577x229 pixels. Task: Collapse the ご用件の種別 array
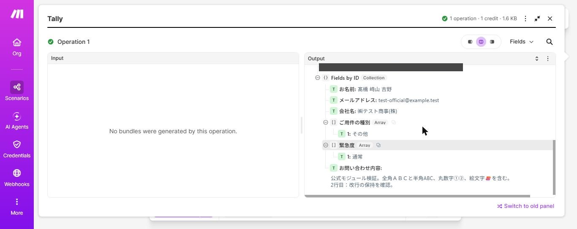(x=326, y=122)
